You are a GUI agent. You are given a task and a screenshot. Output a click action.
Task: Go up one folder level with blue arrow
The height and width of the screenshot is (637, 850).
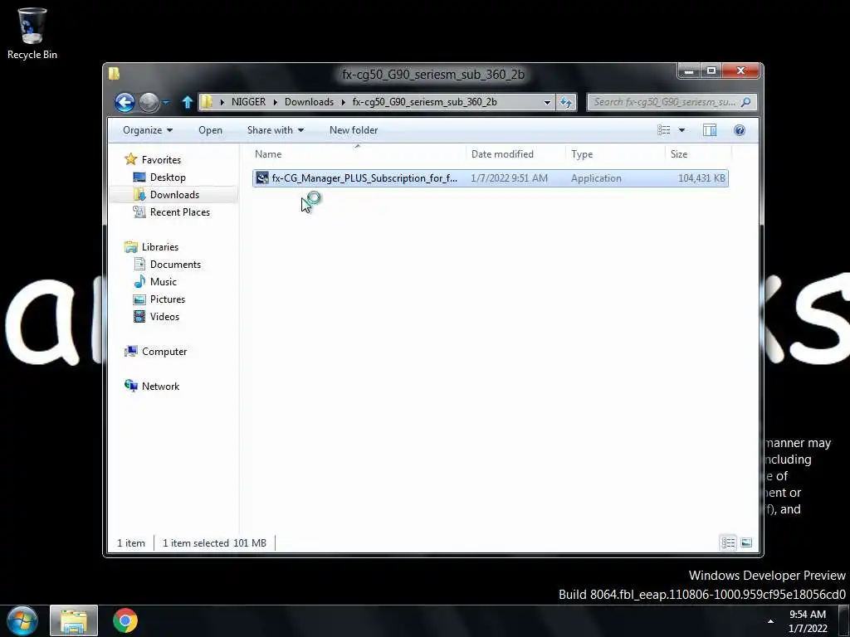click(187, 102)
